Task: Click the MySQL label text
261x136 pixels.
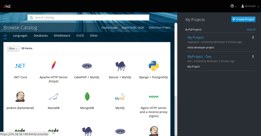Action: 120,108
